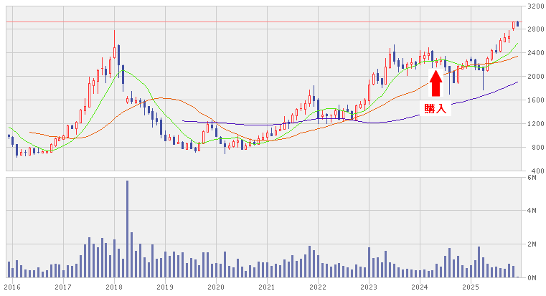Select the 2025 year label on the time axis
The width and height of the screenshot is (546, 296).
(471, 287)
